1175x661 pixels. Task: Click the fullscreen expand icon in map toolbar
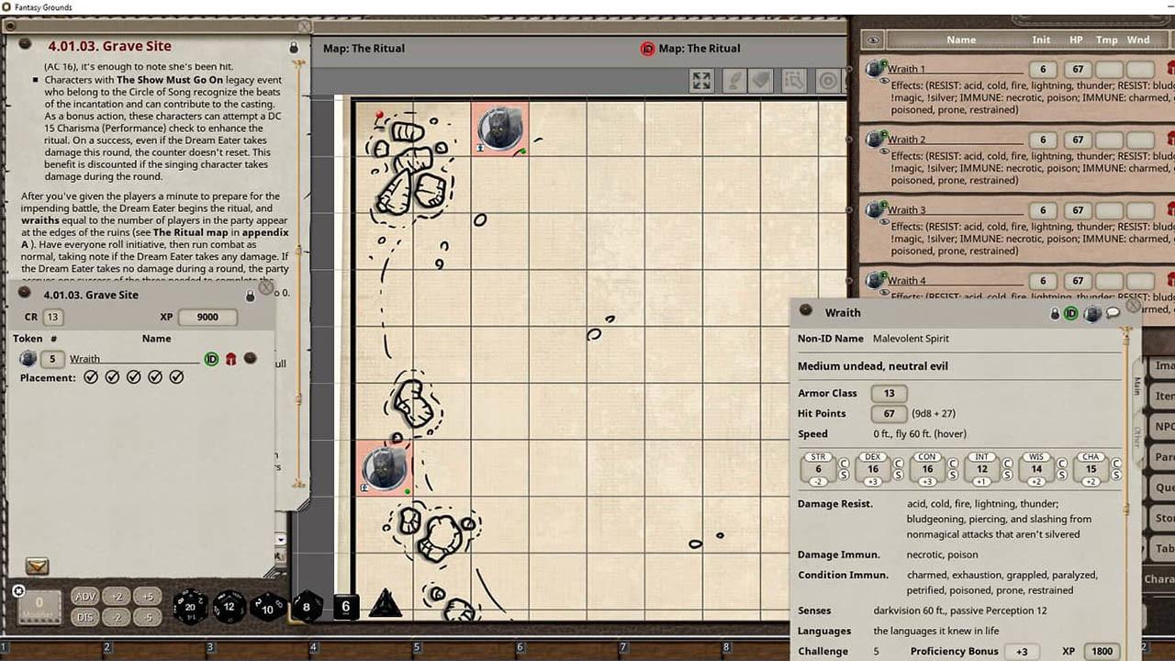coord(701,81)
